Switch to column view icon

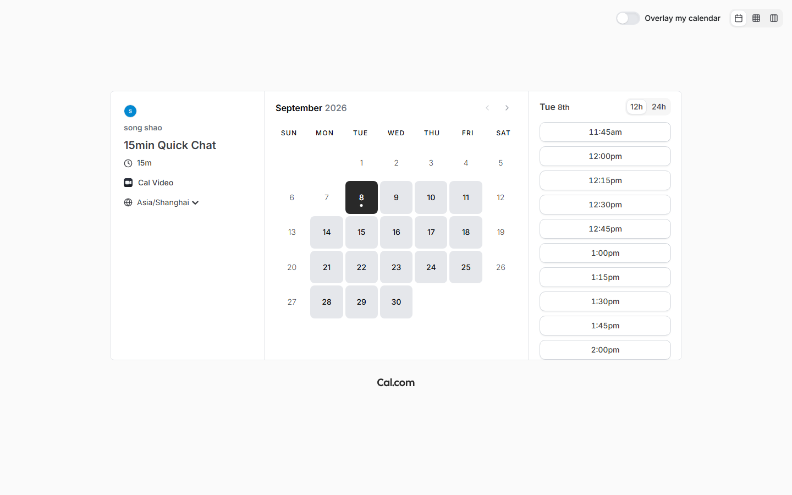[774, 18]
